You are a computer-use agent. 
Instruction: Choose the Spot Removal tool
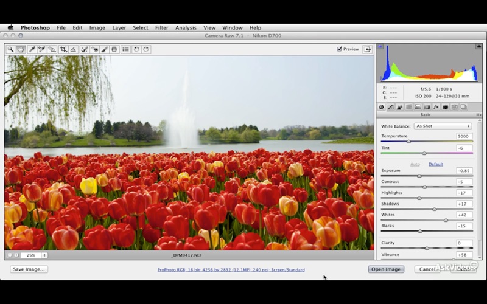coord(84,49)
